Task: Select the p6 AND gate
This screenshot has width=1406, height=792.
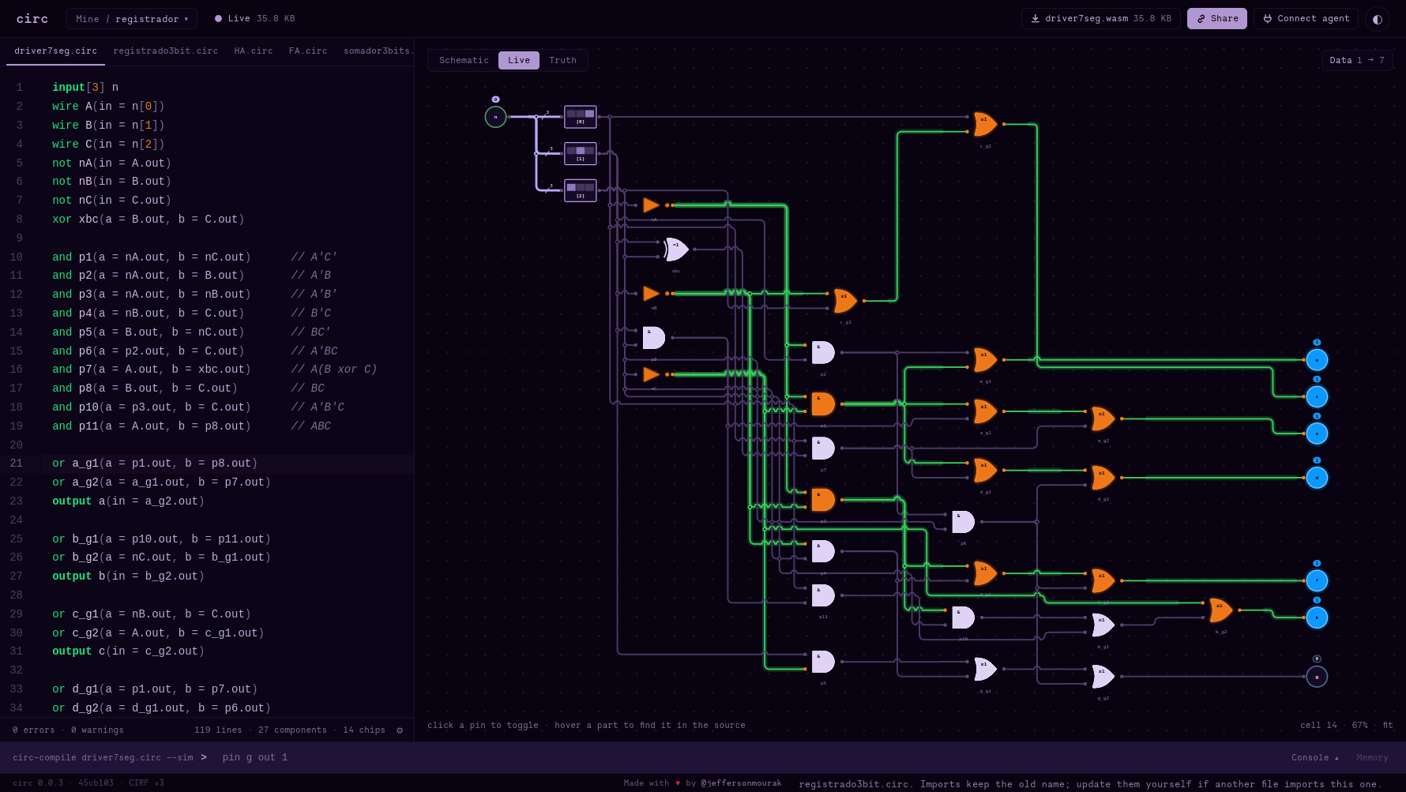Action: click(963, 522)
